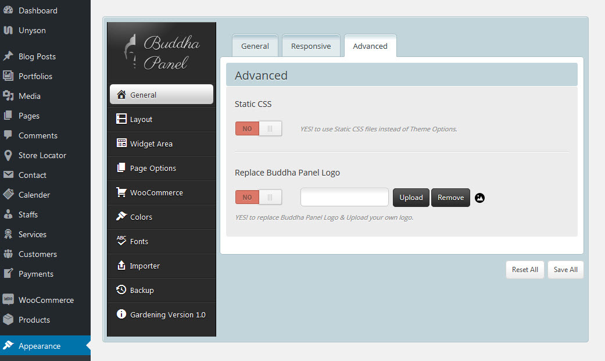605x361 pixels.
Task: Click the Buddha Panel logo
Action: [162, 52]
